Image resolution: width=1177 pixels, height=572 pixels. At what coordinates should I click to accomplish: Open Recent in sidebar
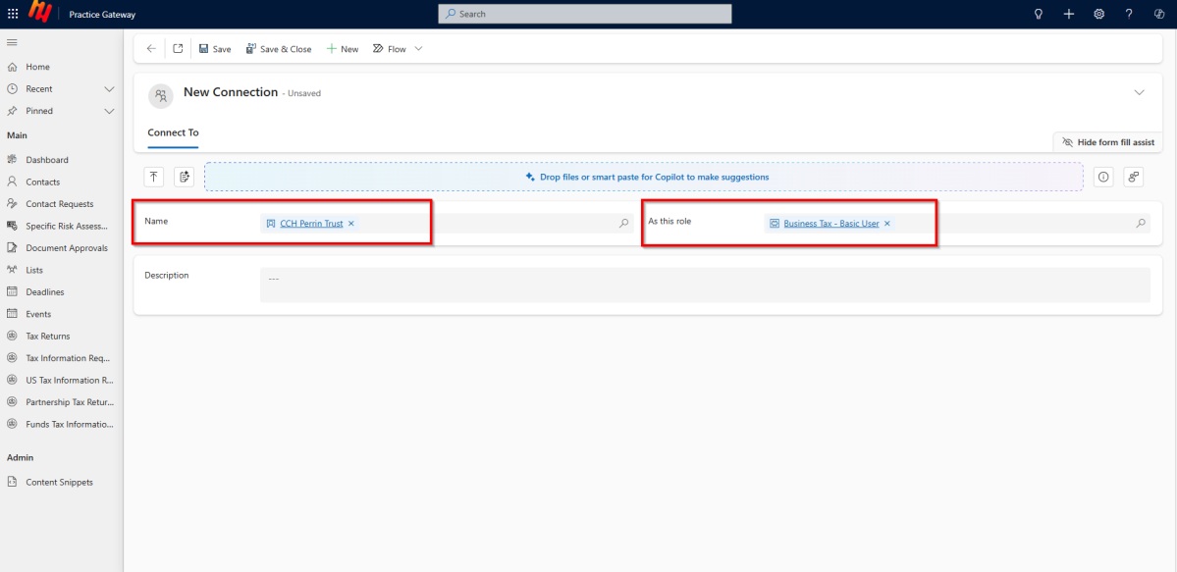pyautogui.click(x=39, y=88)
